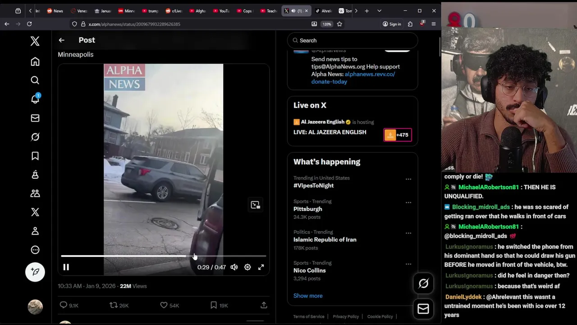Image resolution: width=577 pixels, height=325 pixels.
Task: Open the #VipesToNight trending topic
Action: pyautogui.click(x=313, y=186)
